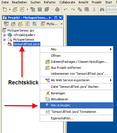Click the Paste clipboard icon

point(87,9)
